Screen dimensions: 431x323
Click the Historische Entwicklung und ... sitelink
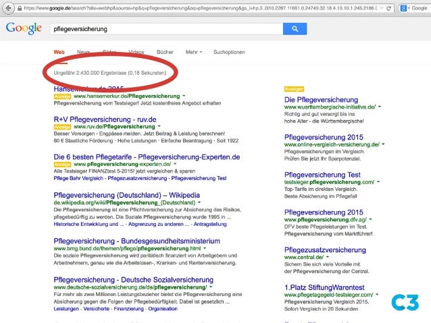88,224
